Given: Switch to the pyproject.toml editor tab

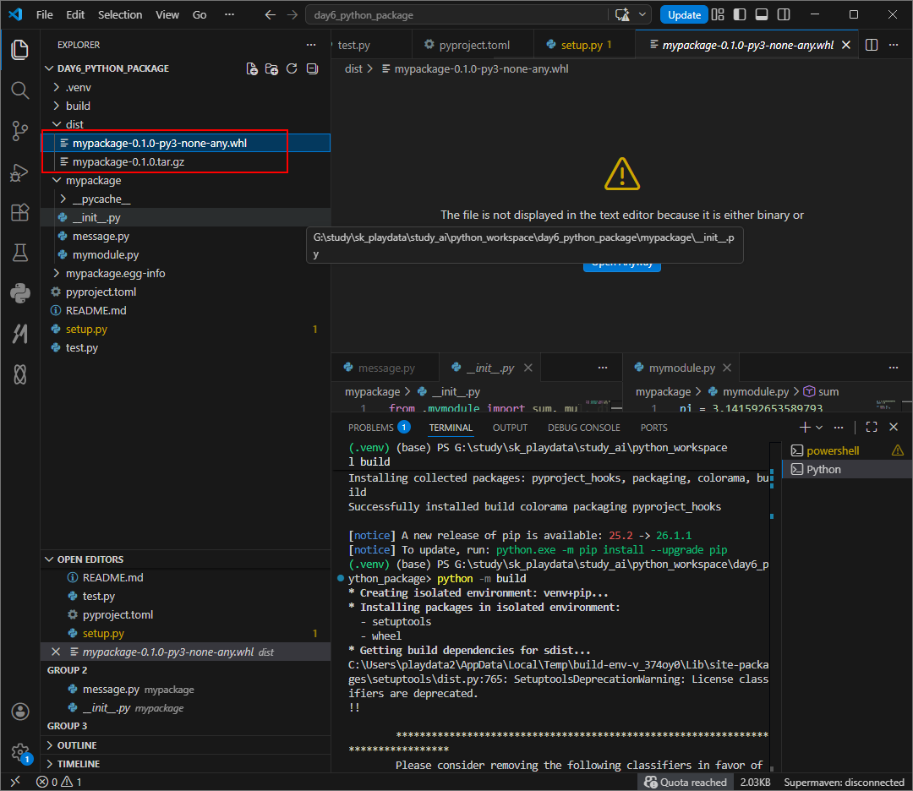Looking at the screenshot, I should point(473,45).
